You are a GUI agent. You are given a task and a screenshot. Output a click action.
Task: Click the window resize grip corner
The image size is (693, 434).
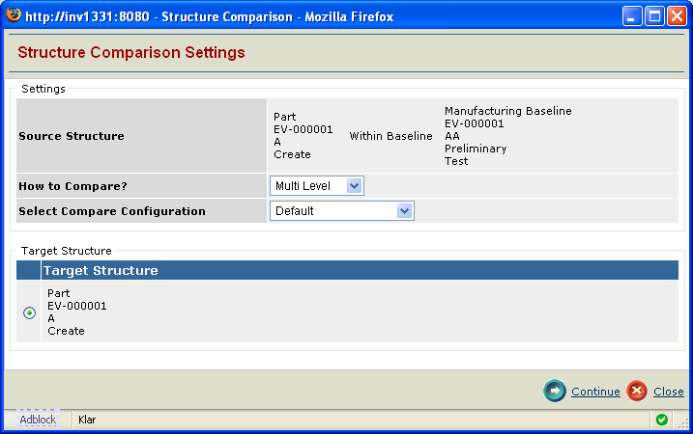685,425
